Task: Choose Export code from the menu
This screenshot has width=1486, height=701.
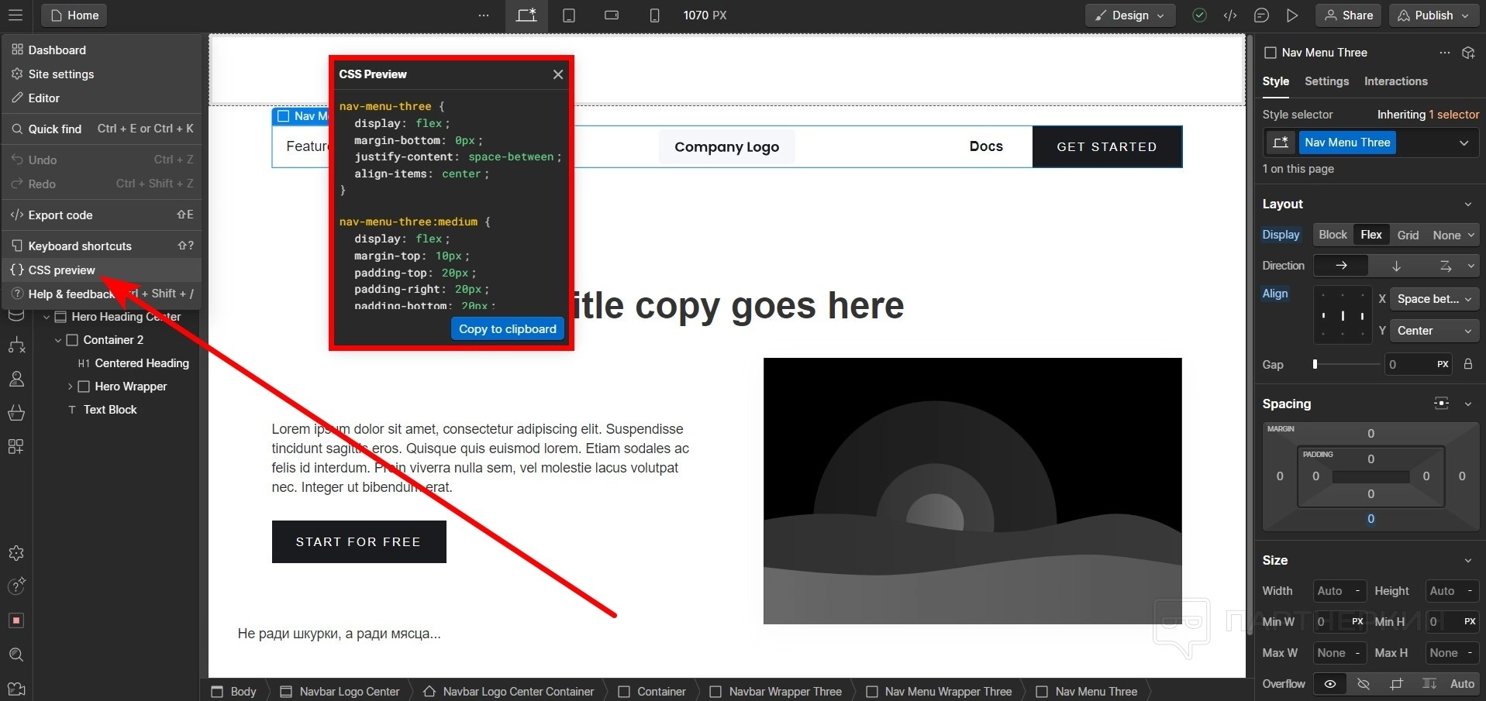Action: [60, 215]
